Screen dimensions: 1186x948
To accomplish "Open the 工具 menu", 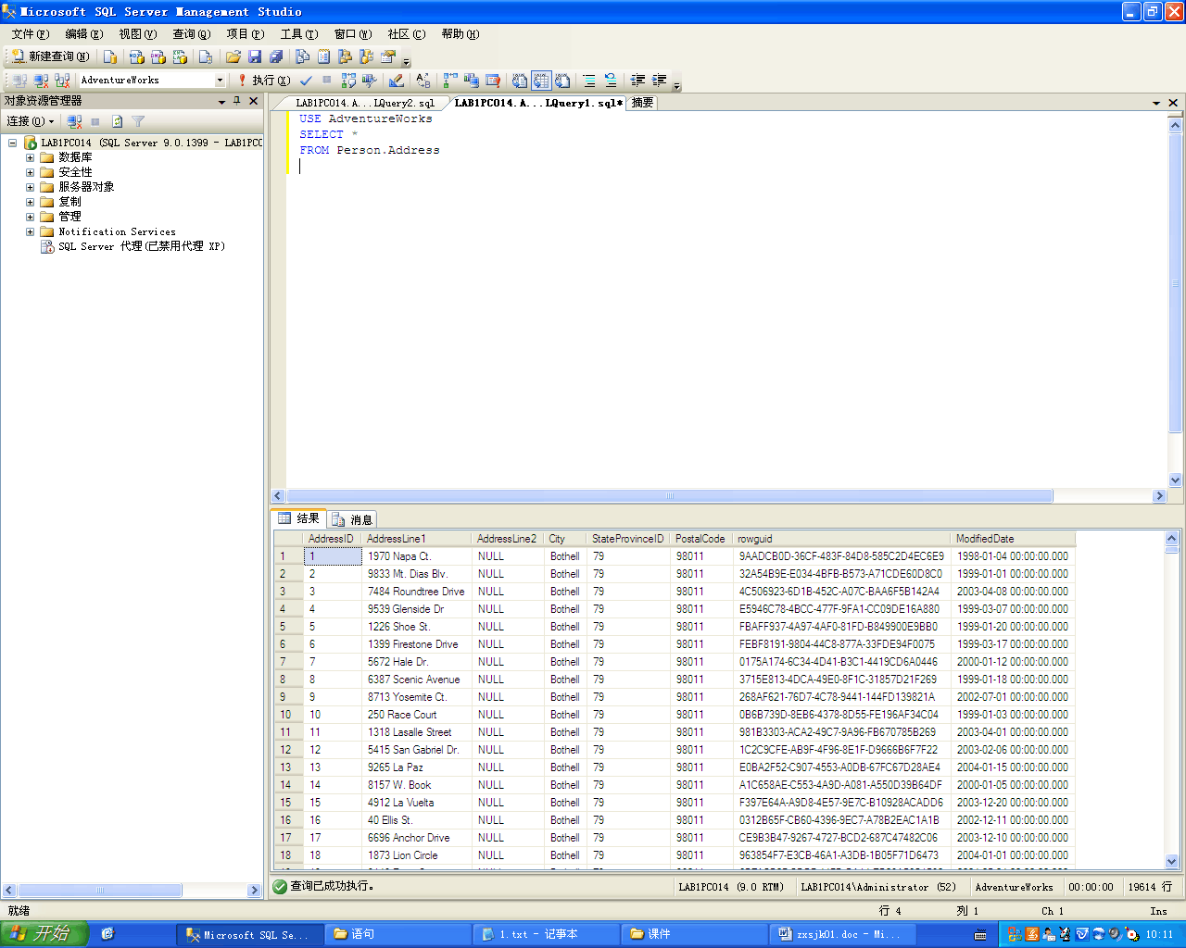I will coord(299,34).
